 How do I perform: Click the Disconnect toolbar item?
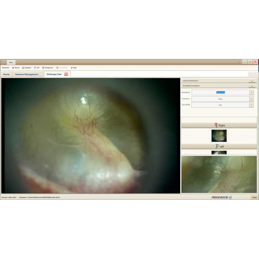tap(6, 68)
